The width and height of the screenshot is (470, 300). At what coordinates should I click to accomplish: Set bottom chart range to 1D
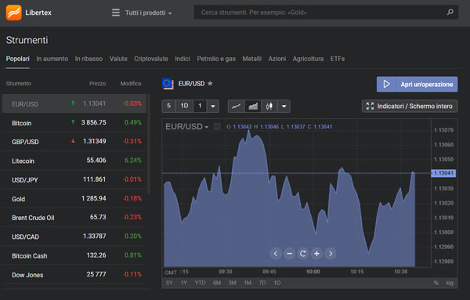click(277, 283)
